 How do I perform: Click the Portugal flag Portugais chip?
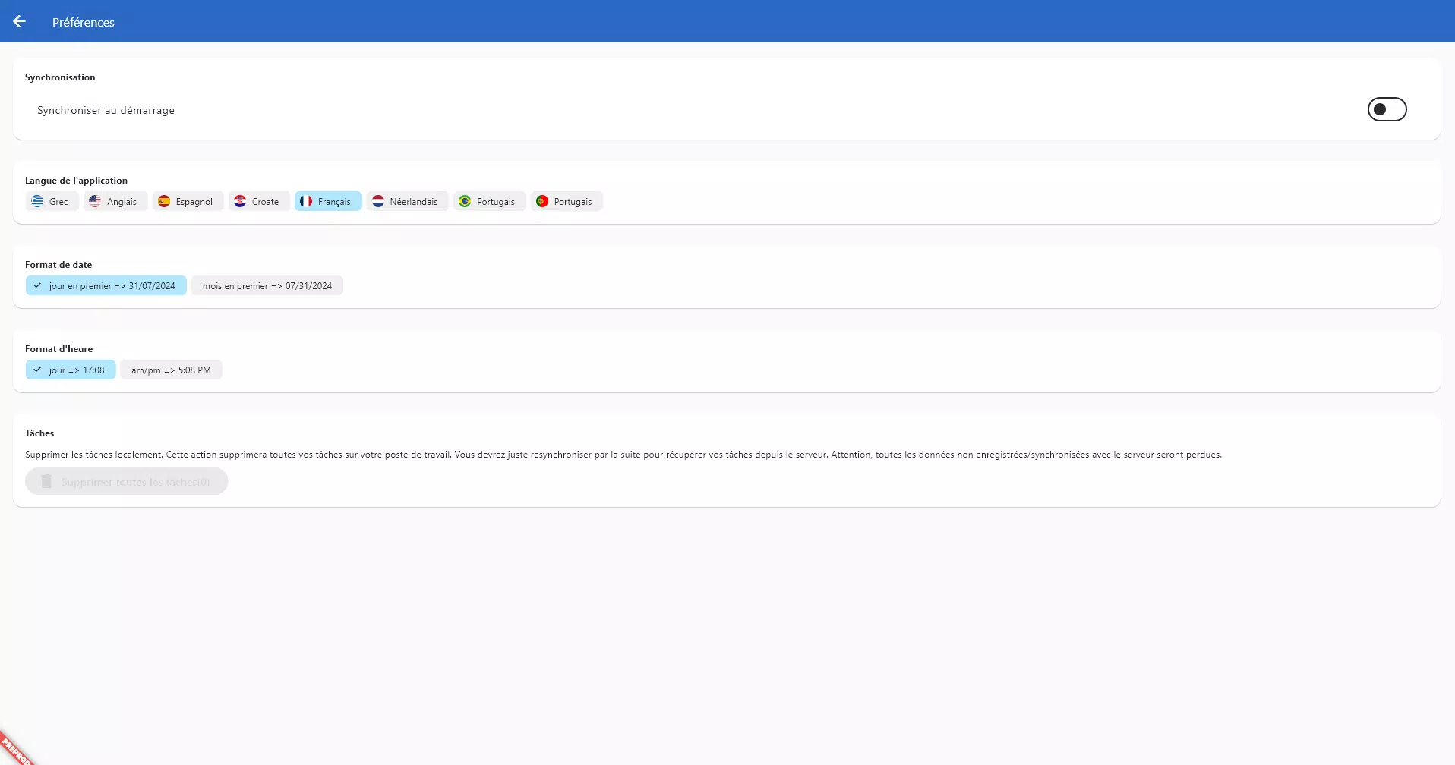(x=567, y=201)
